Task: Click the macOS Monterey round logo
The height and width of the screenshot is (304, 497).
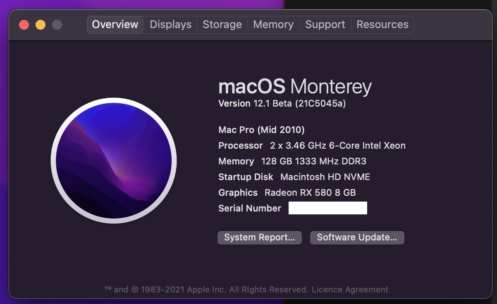Action: (x=114, y=161)
